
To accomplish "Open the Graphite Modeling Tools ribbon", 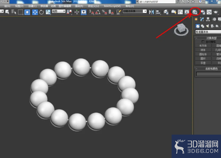I will 174,12.
